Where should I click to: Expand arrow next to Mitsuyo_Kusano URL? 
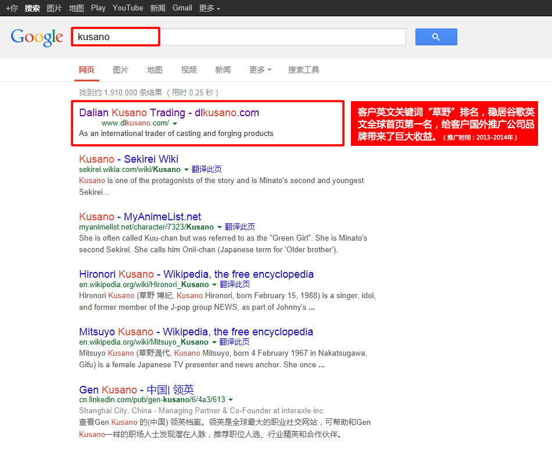(x=214, y=342)
